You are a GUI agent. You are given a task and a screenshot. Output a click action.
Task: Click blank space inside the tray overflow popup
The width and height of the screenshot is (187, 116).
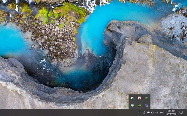click(x=143, y=102)
